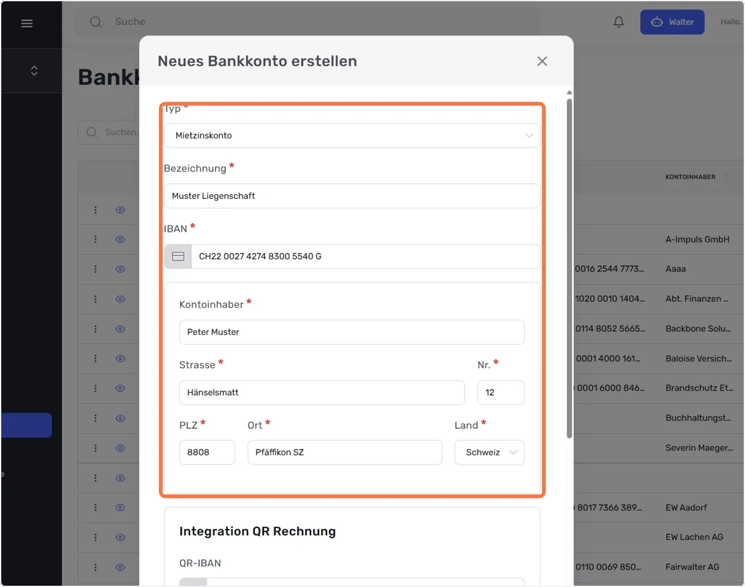Click the Kontoinhaber field with Peter Muster
Screen dimensions: 745x587
(x=352, y=332)
